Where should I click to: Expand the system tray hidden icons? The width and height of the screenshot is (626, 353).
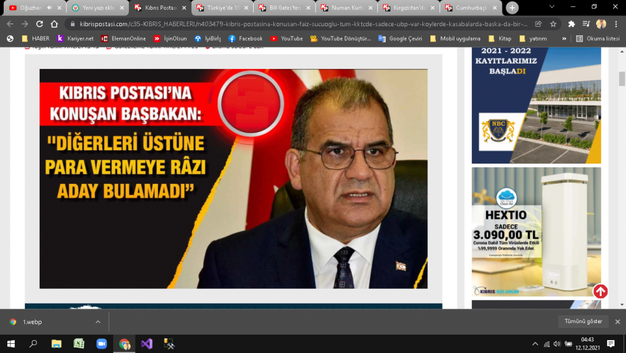click(536, 344)
